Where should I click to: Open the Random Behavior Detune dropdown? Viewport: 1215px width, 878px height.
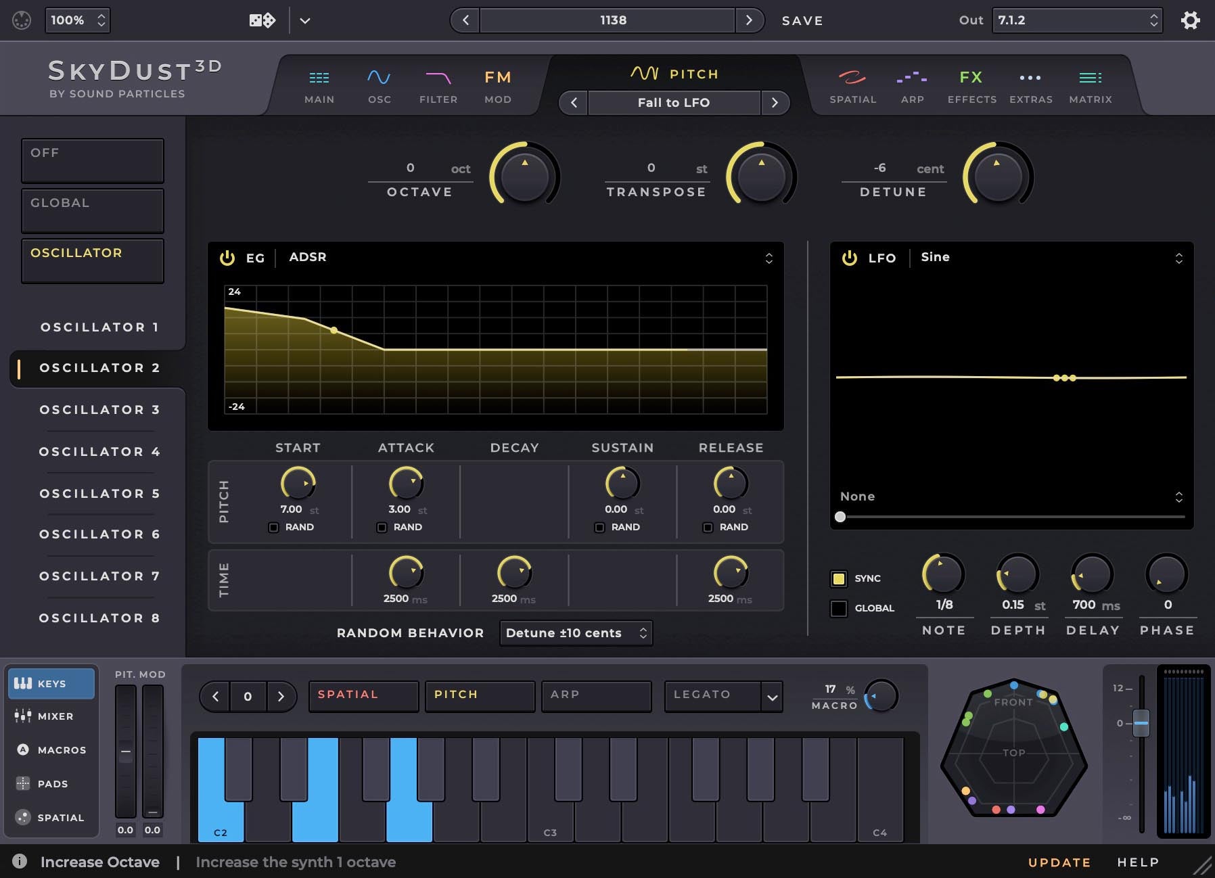[x=576, y=633]
